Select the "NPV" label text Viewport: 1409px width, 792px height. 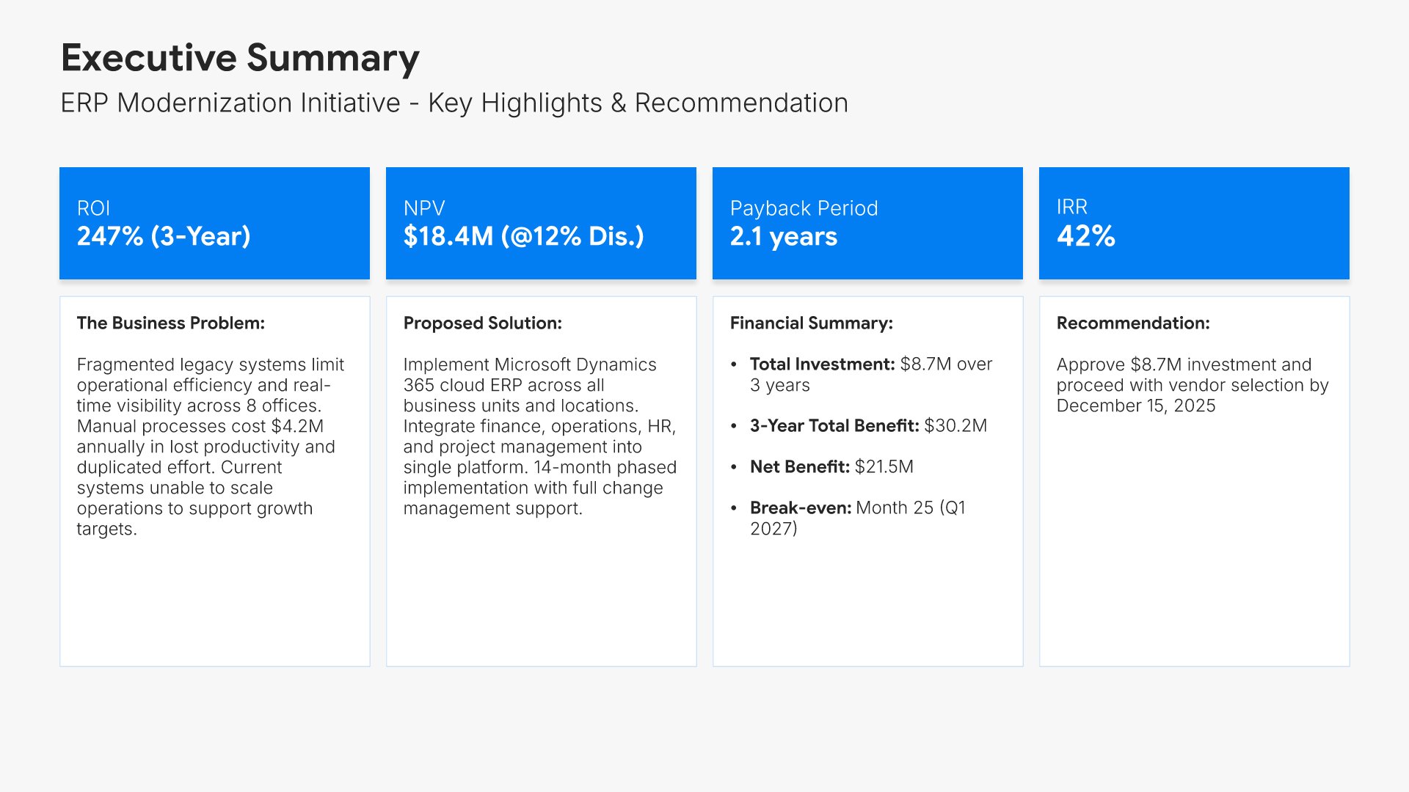tap(424, 208)
